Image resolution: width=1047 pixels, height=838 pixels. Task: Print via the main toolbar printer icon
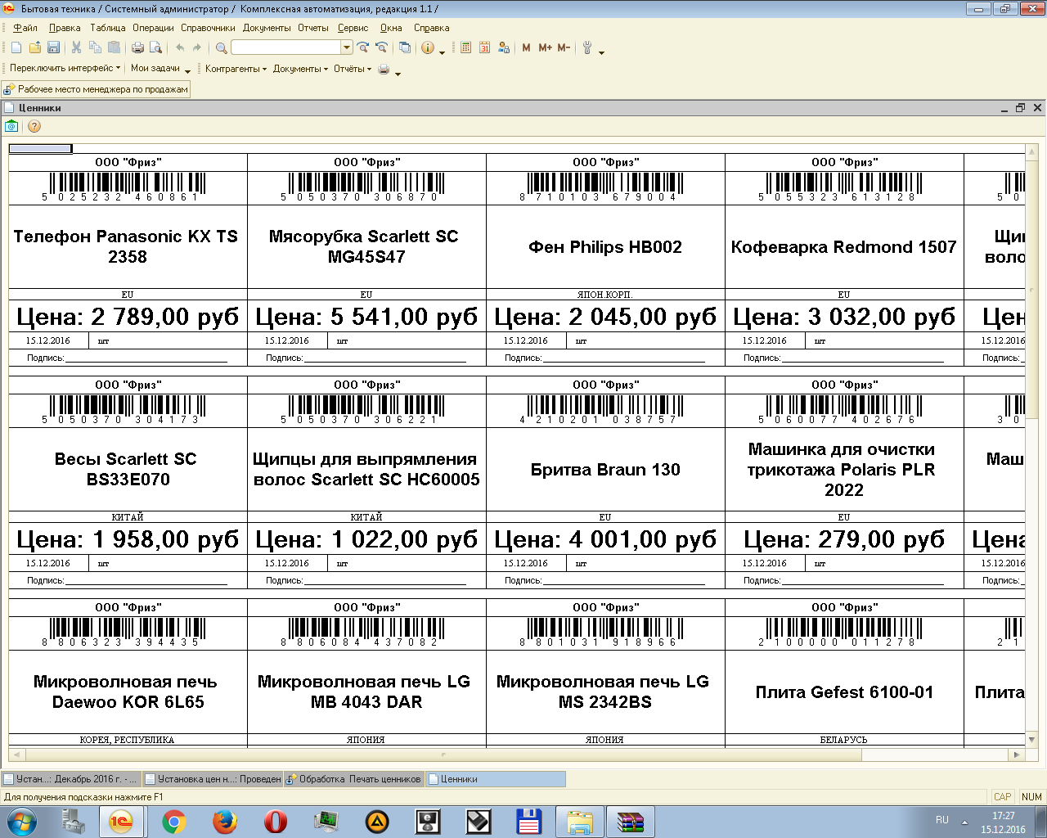click(x=137, y=48)
